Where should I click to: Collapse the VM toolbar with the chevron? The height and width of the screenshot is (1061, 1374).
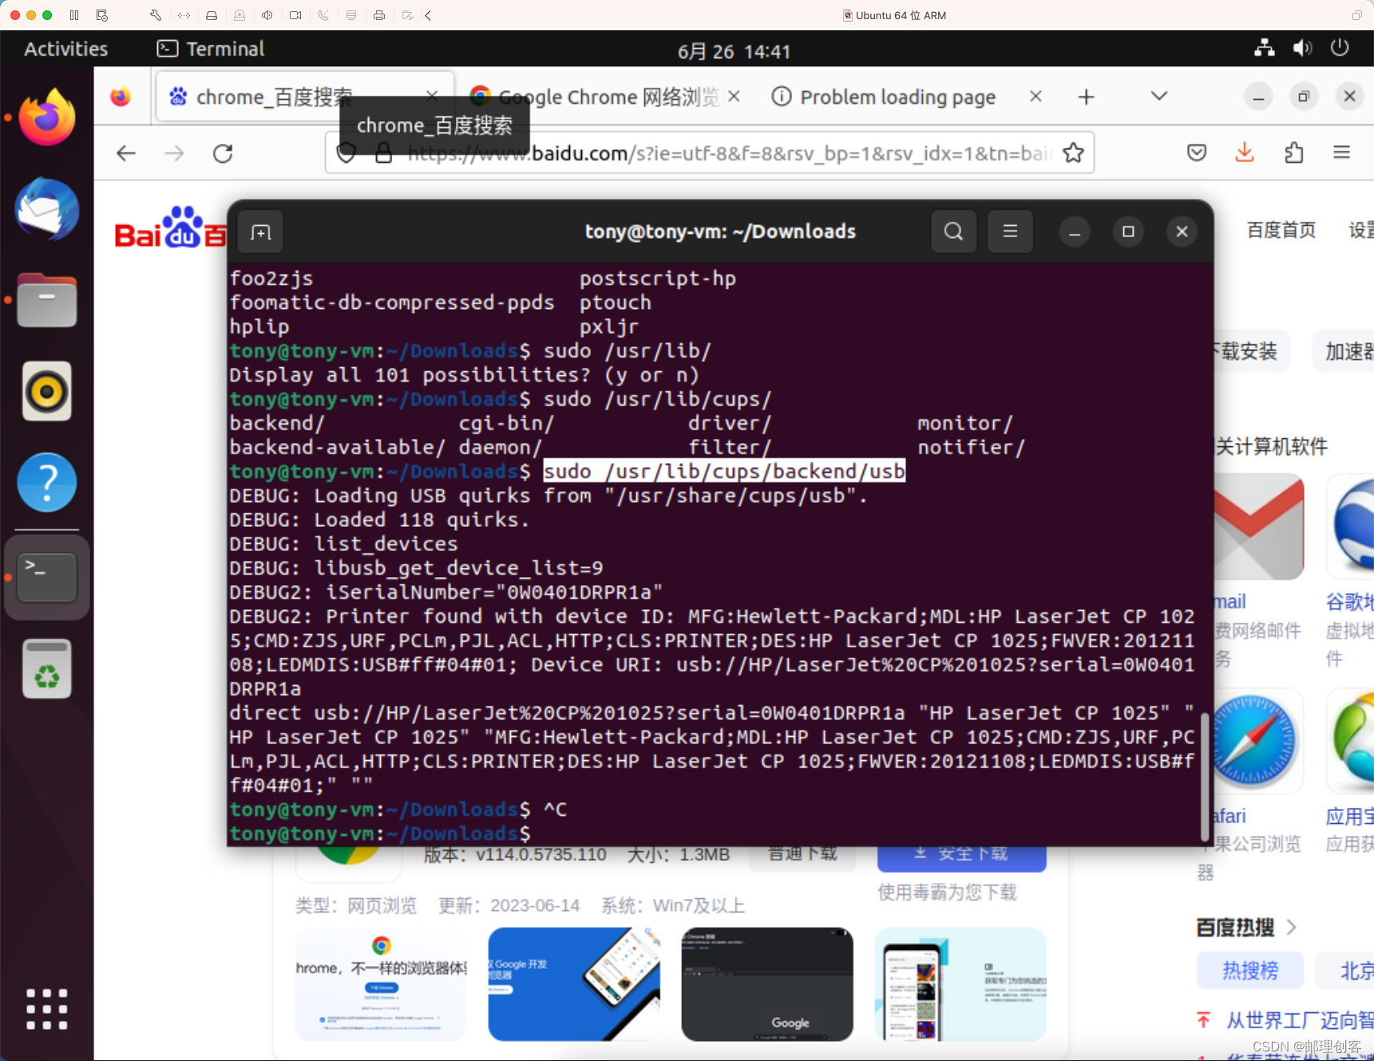tap(429, 14)
